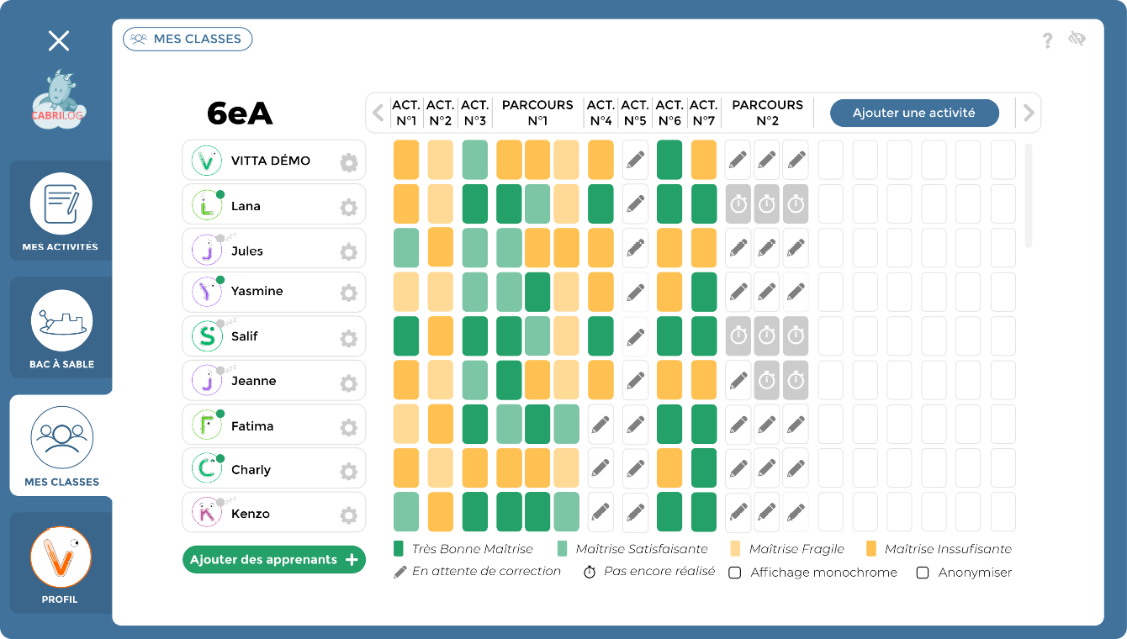Close the panel with the X icon
The height and width of the screenshot is (639, 1127).
point(59,40)
